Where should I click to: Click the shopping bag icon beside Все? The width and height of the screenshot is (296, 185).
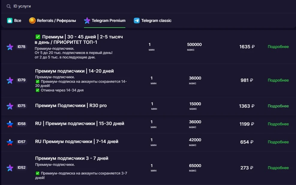coord(10,20)
